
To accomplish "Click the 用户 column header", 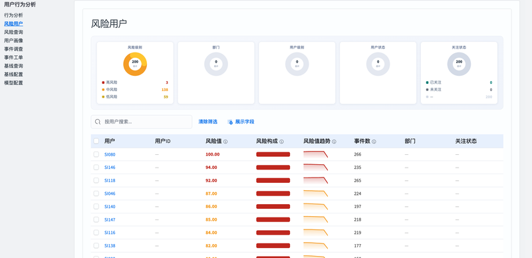I will 110,141.
